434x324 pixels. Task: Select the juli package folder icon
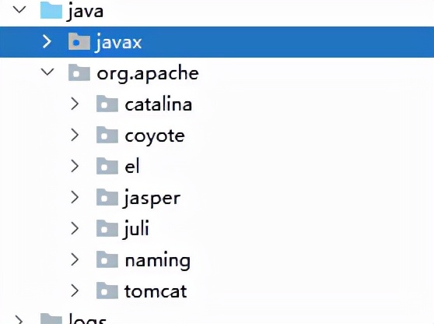click(x=107, y=228)
